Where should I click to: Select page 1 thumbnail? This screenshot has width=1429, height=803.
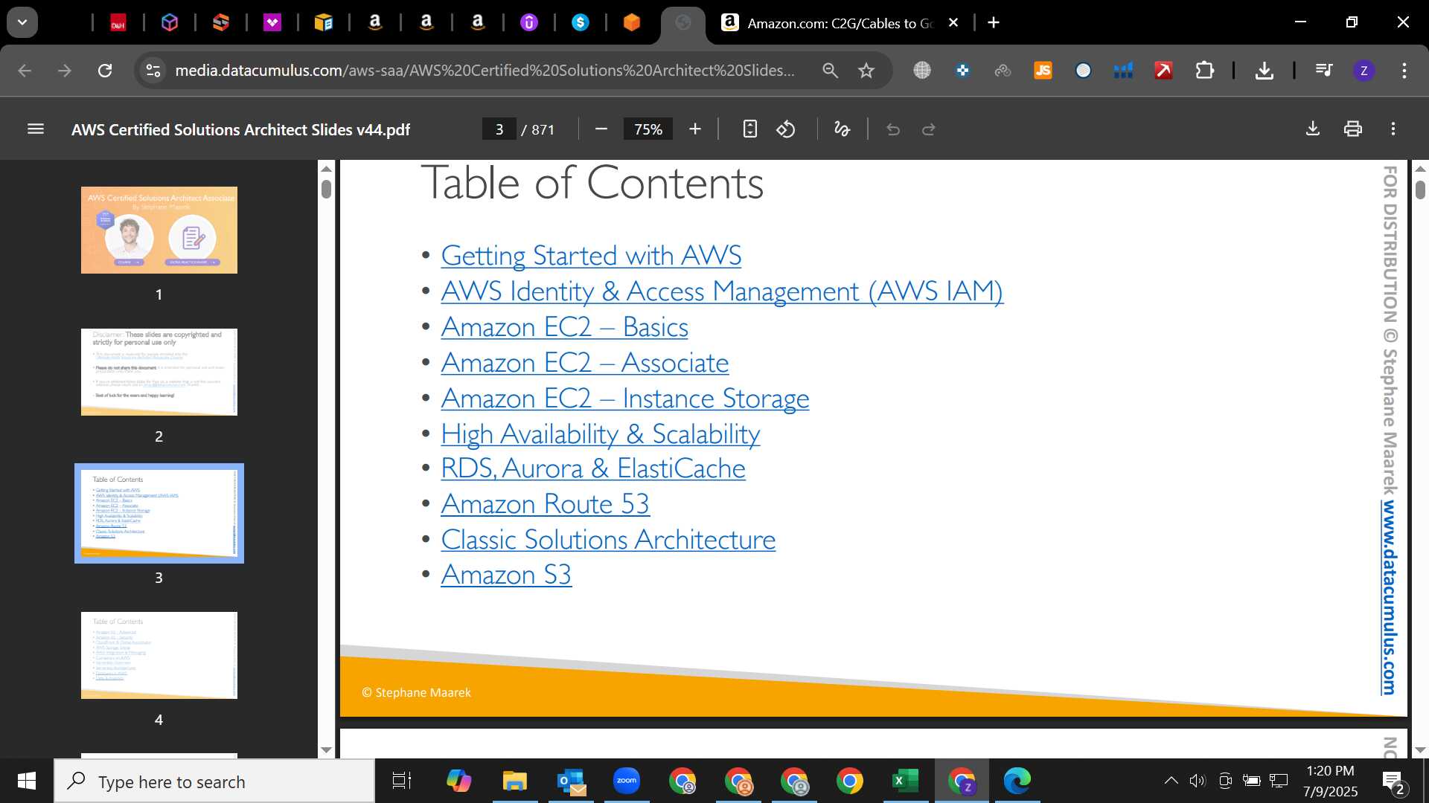159,230
